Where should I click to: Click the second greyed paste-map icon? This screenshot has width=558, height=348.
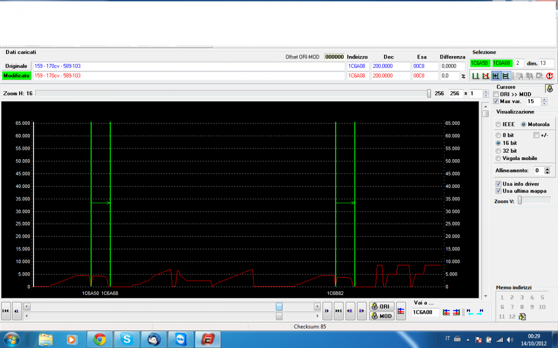pos(530,76)
